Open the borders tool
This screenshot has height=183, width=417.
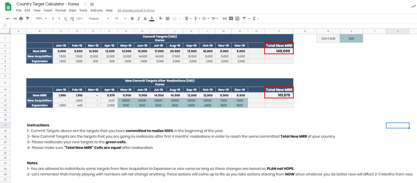pyautogui.click(x=168, y=19)
